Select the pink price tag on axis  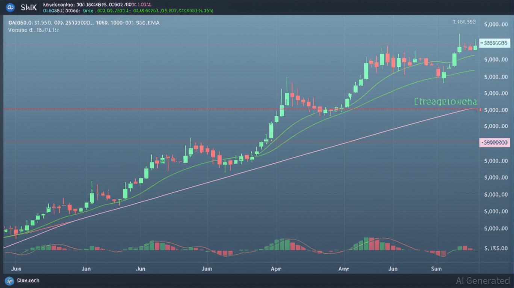[494, 142]
